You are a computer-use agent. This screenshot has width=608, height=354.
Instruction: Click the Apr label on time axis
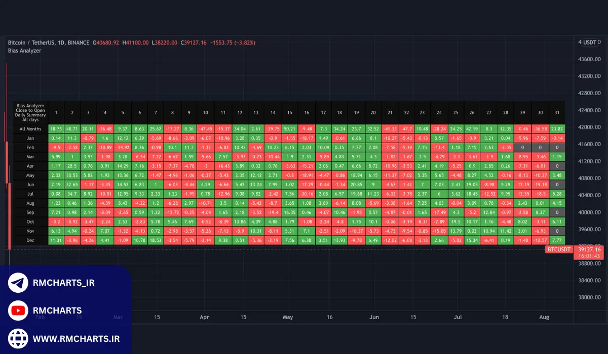pyautogui.click(x=204, y=318)
